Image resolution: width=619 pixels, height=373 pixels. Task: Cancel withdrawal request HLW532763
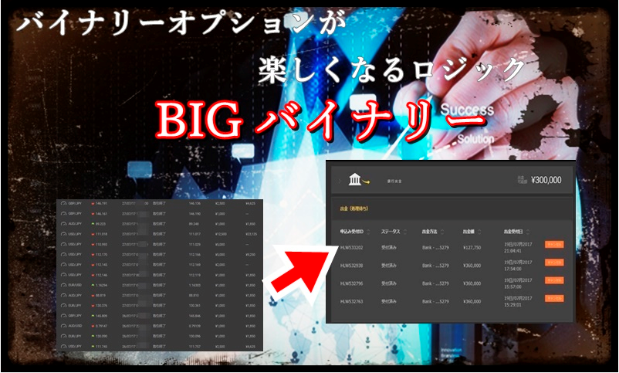pyautogui.click(x=555, y=298)
